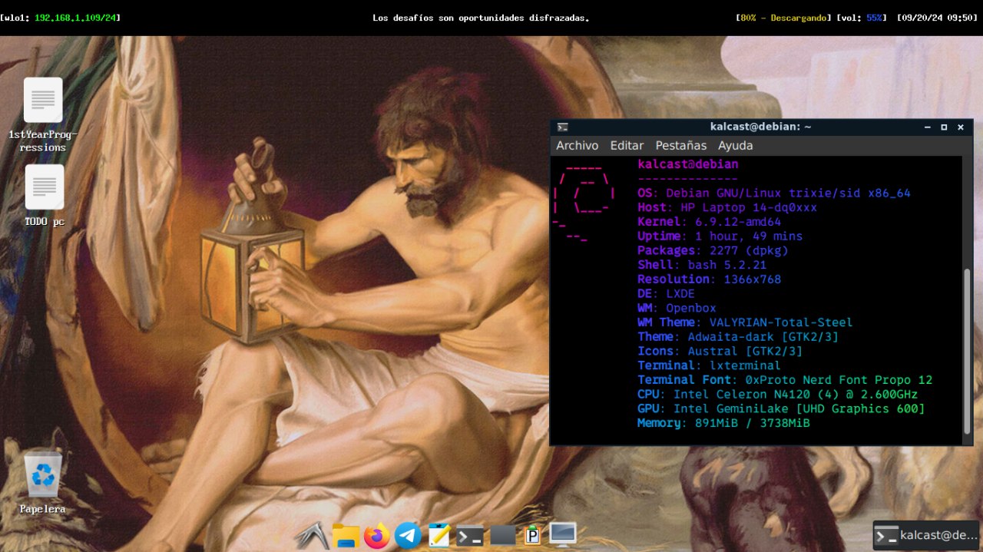Select the Papelera trash icon
983x552 pixels.
(42, 484)
